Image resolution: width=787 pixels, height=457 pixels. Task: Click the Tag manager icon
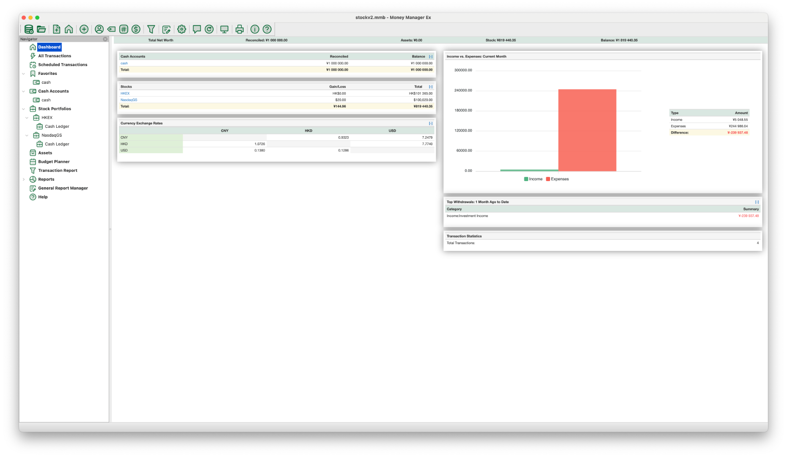[111, 29]
